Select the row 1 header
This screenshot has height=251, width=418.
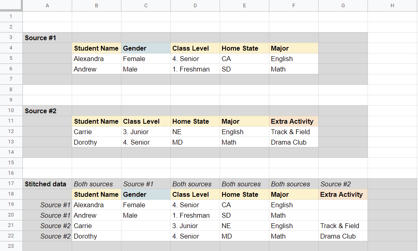coord(11,17)
